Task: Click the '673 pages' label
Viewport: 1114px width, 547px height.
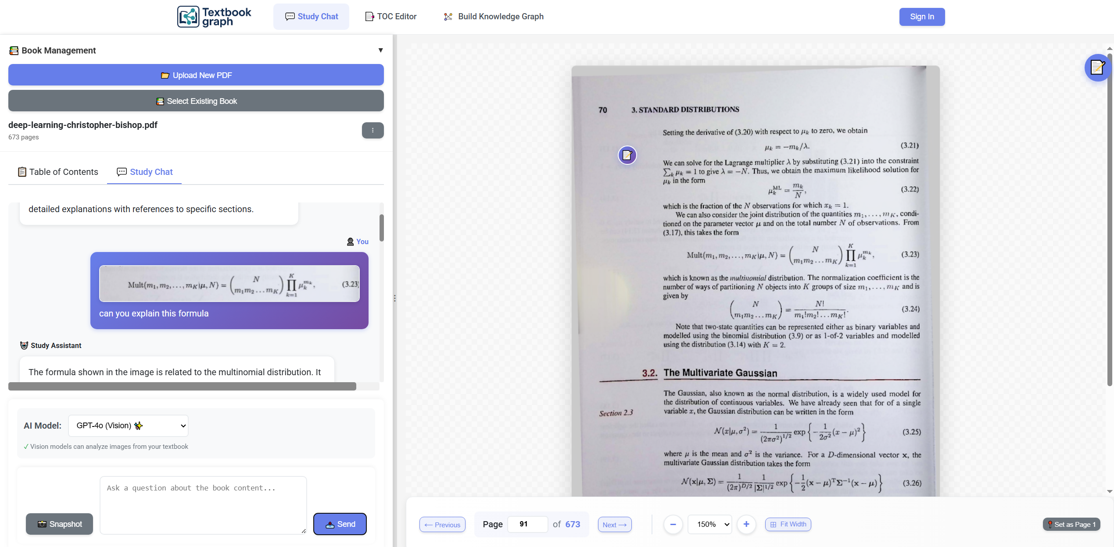Action: 24,137
